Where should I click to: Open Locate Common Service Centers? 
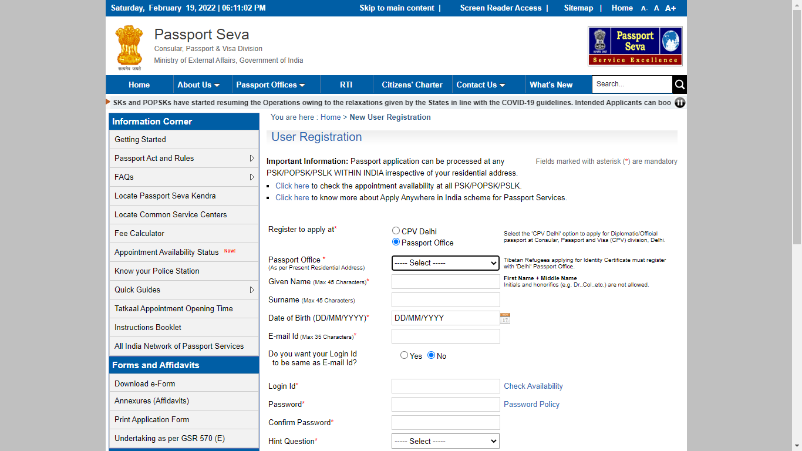pyautogui.click(x=184, y=215)
